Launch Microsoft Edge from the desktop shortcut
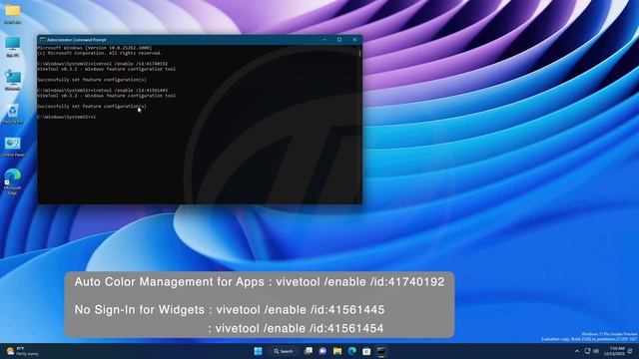This screenshot has height=359, width=639. click(x=13, y=181)
